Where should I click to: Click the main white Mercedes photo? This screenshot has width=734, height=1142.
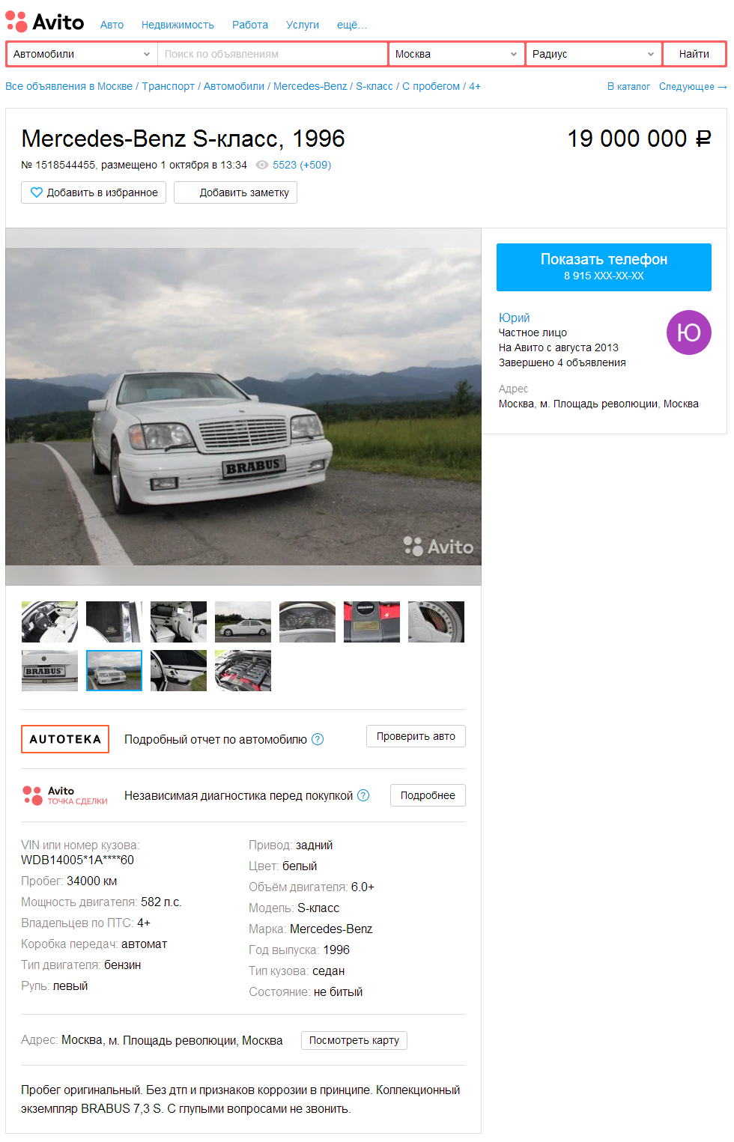click(x=243, y=407)
